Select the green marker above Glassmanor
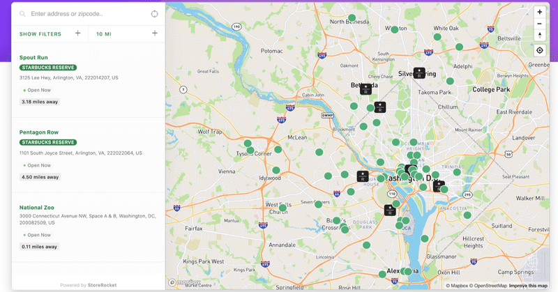 click(x=425, y=238)
